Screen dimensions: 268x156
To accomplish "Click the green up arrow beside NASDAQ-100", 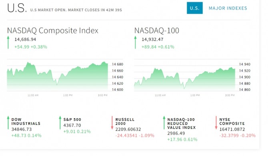I will [x=135, y=42].
